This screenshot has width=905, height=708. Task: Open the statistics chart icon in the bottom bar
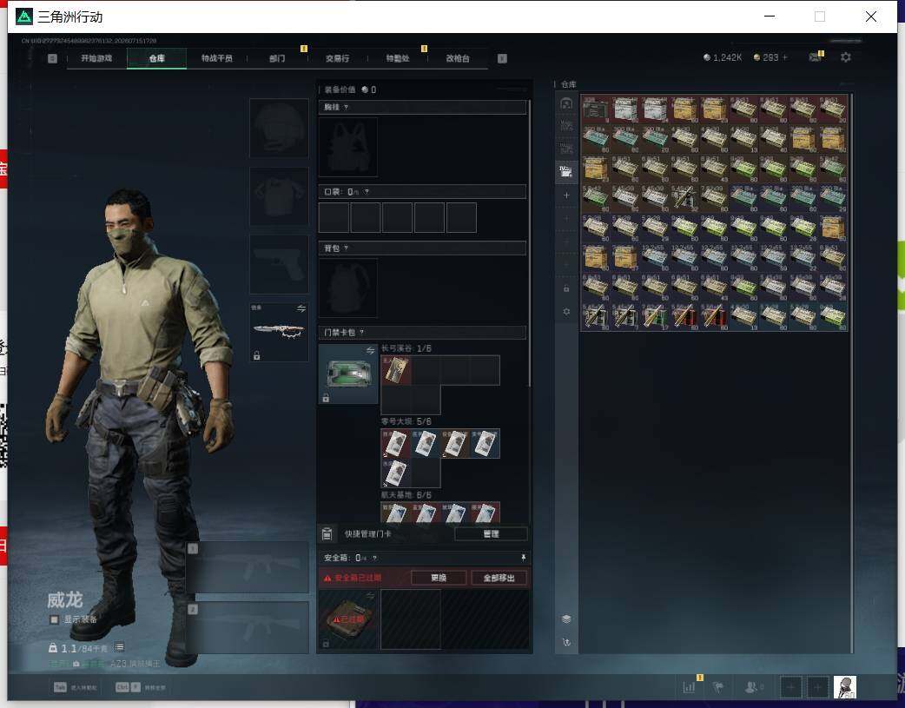[x=689, y=687]
